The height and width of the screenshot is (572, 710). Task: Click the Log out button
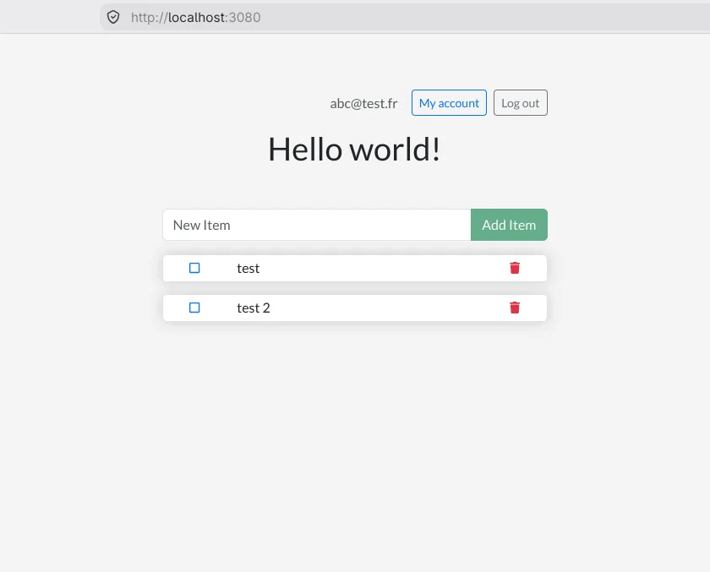coord(521,103)
